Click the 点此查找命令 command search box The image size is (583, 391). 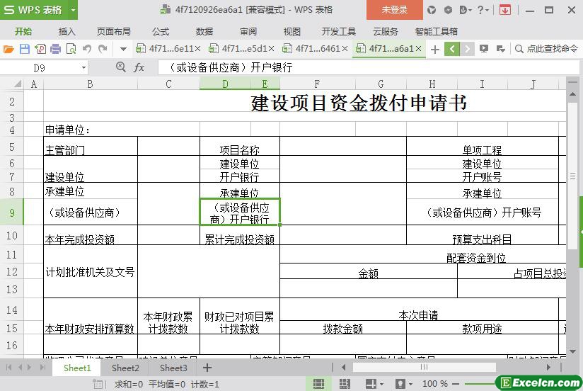point(547,49)
